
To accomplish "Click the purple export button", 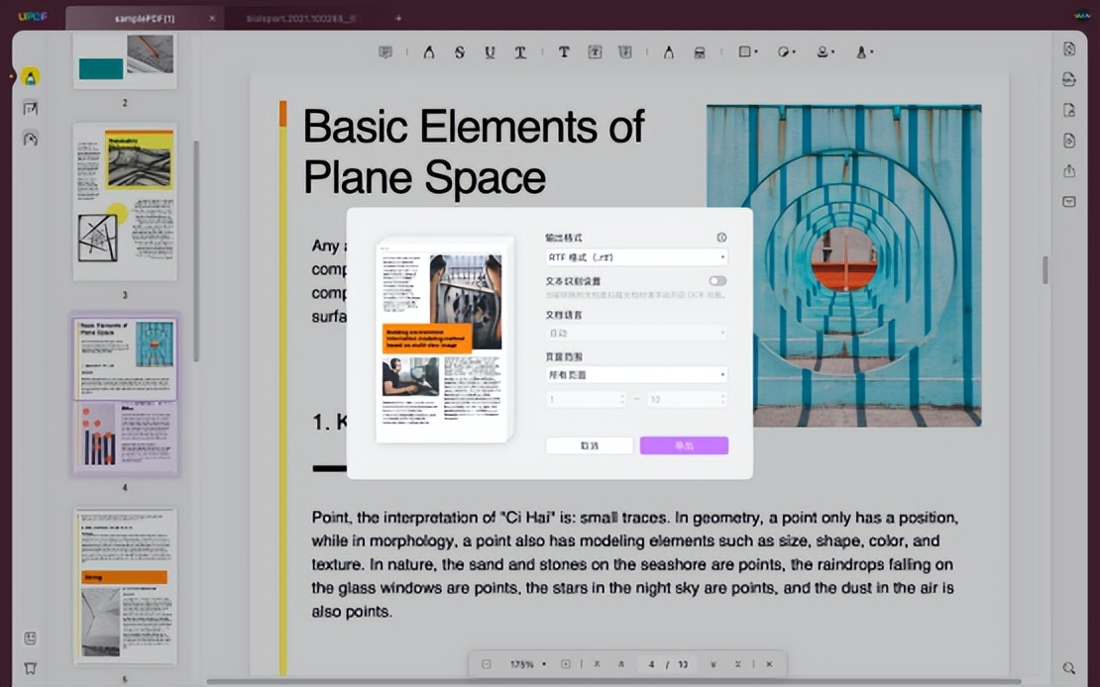I will click(x=684, y=445).
